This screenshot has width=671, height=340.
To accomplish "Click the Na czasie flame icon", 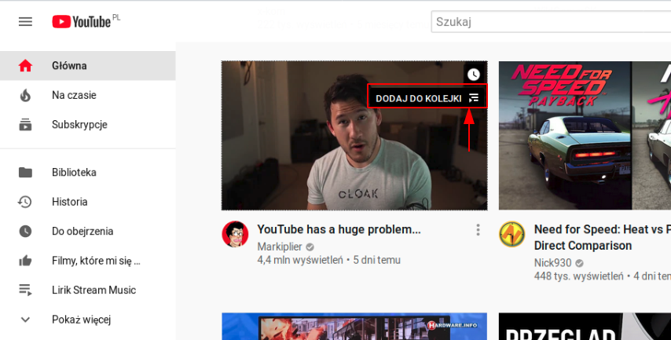I will coord(25,95).
